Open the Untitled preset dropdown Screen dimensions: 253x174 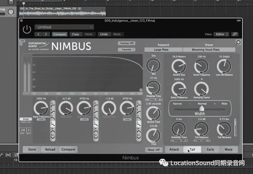click(64, 27)
